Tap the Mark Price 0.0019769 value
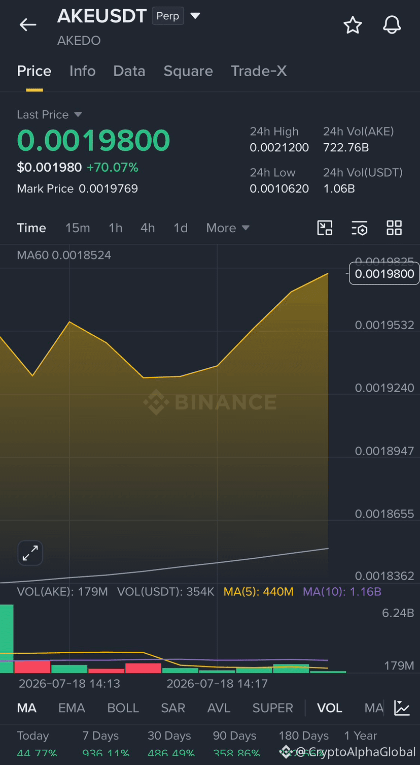Screen dimensions: 420x765 (x=108, y=189)
